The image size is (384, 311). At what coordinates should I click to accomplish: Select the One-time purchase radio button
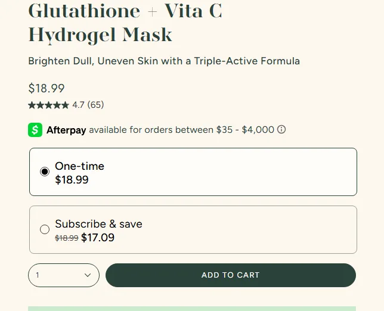(45, 172)
